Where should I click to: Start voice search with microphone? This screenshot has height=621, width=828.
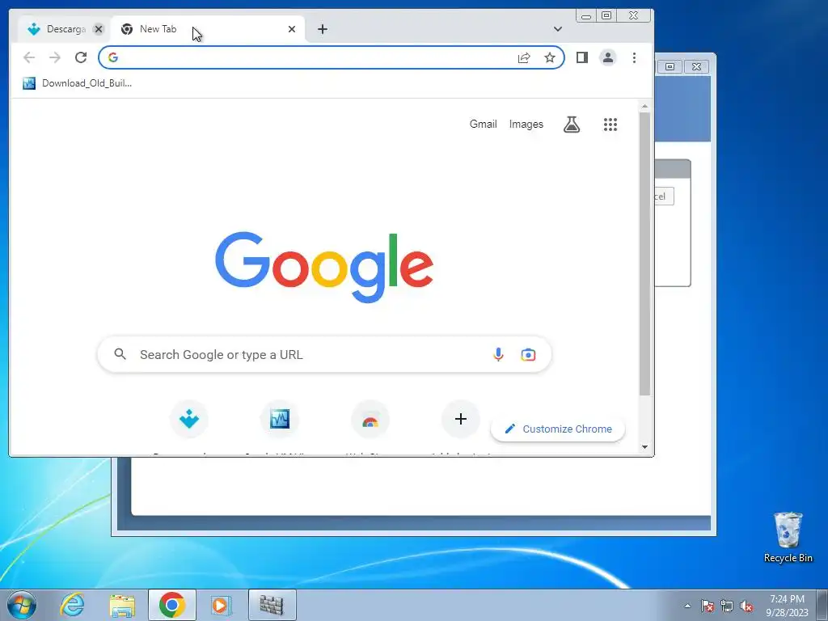(x=498, y=354)
